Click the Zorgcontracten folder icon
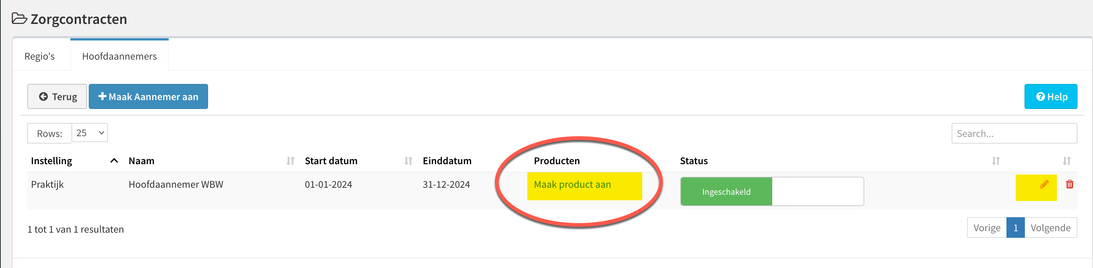Image resolution: width=1093 pixels, height=268 pixels. coord(20,19)
